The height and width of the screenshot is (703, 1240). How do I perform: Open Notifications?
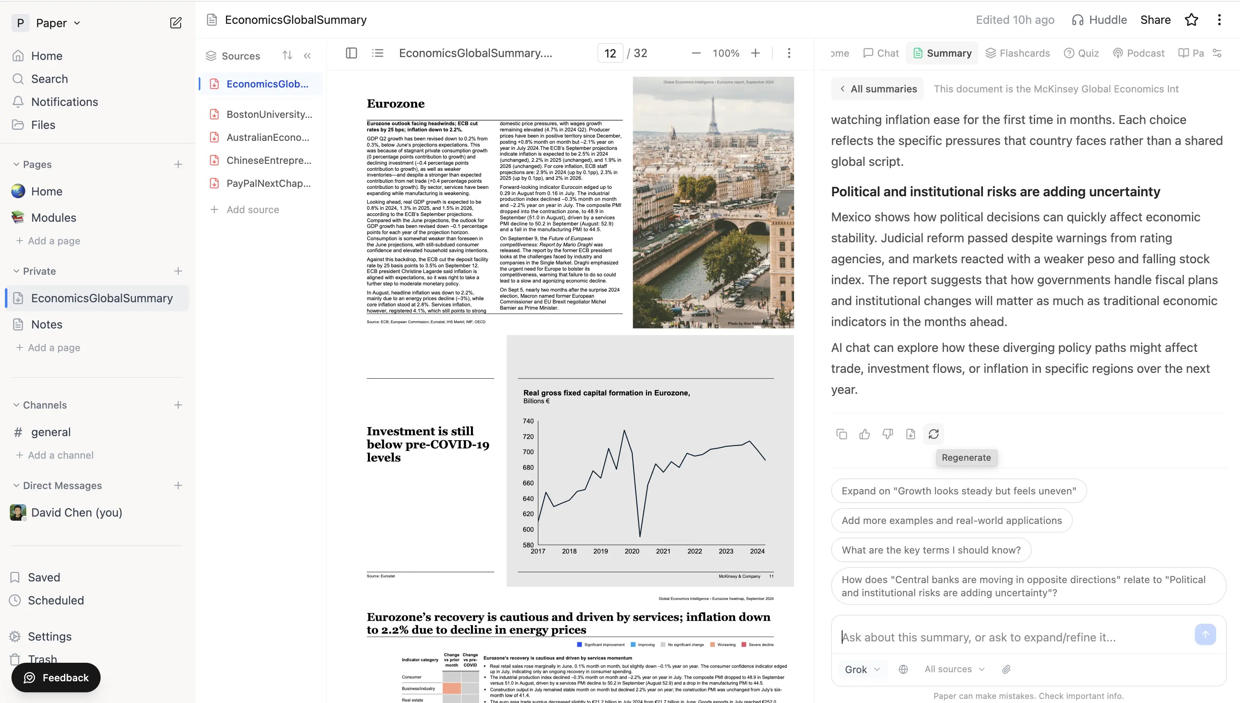pos(55,102)
